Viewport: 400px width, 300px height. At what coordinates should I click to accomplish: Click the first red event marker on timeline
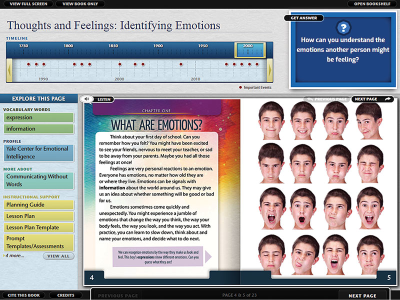[x=28, y=64]
